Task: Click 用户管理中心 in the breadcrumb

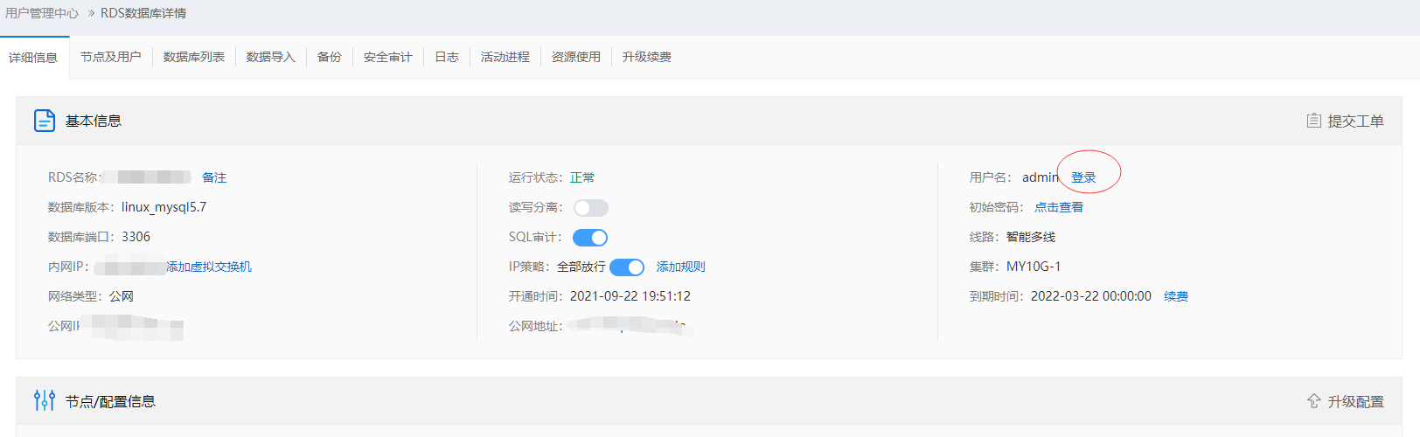Action: (x=42, y=13)
